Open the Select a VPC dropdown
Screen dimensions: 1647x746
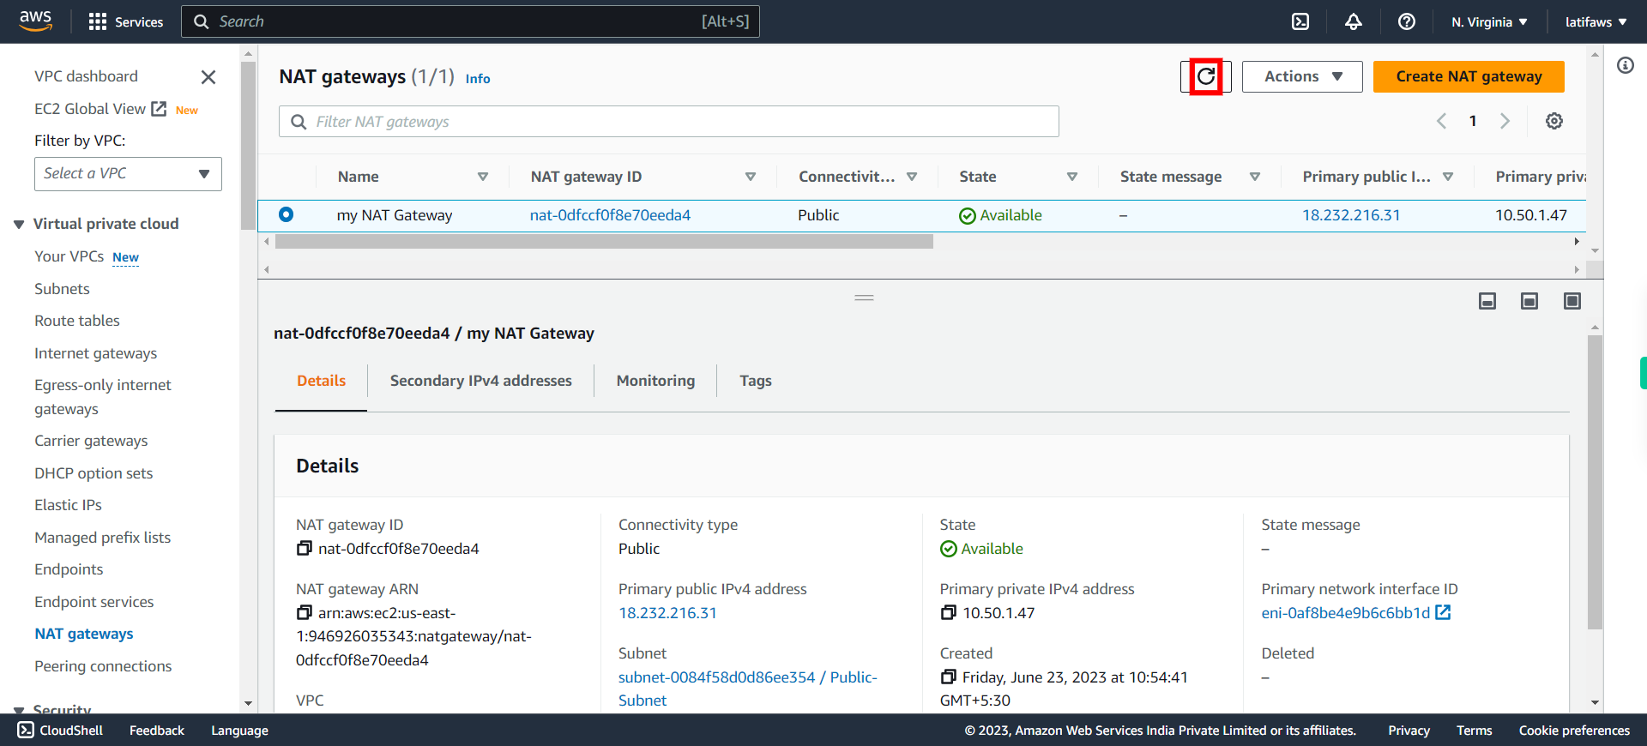point(128,174)
